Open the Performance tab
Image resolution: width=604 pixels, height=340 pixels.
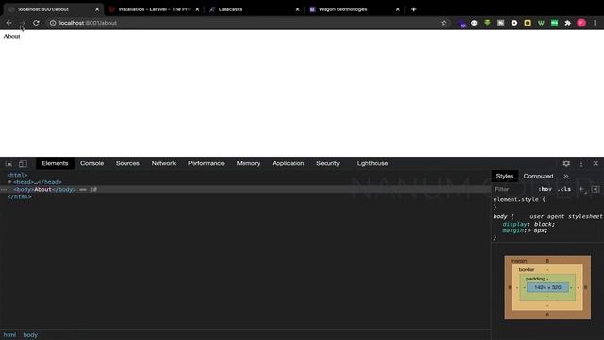(206, 163)
